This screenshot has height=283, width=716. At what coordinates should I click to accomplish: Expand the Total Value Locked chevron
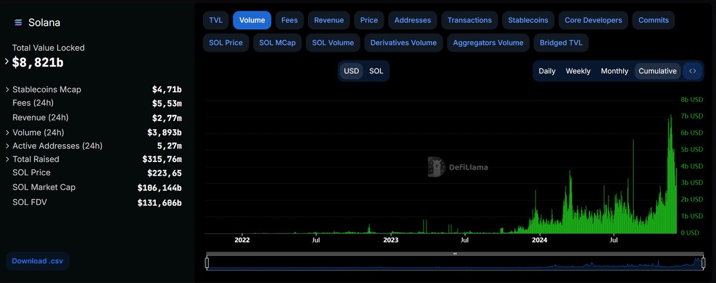point(7,61)
